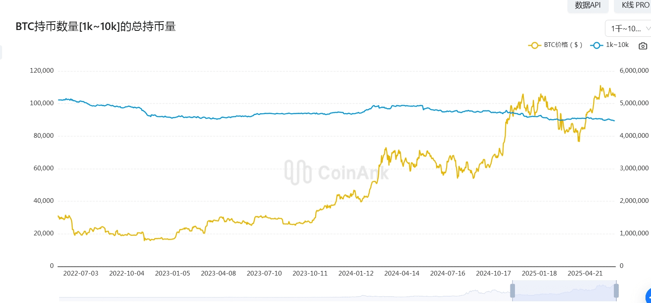Open the 数据API button
Screen dimensions: 651x303
[x=588, y=5]
